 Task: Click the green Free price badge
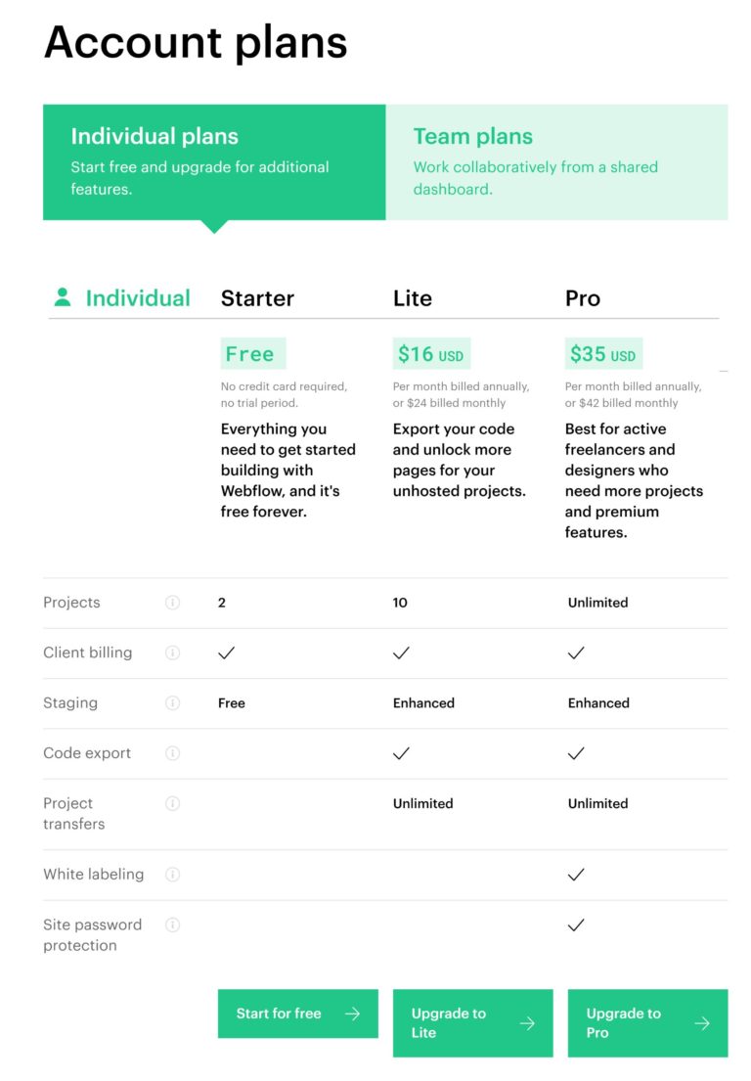[x=251, y=354]
